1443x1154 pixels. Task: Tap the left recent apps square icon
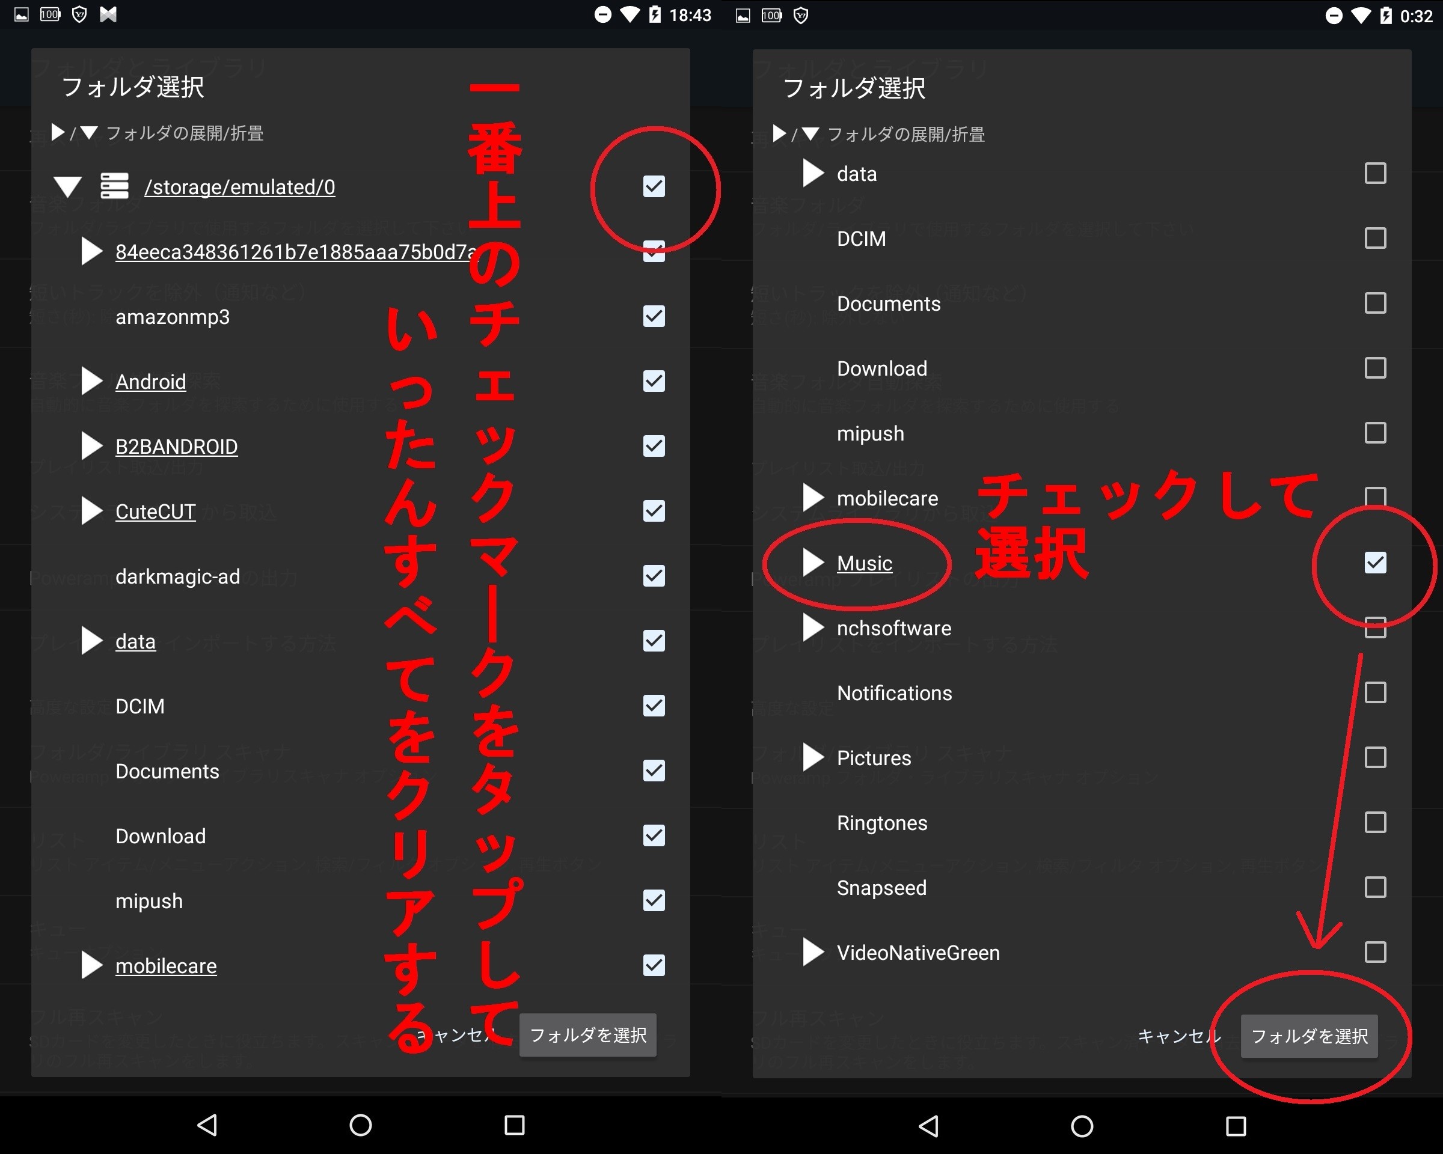point(514,1125)
